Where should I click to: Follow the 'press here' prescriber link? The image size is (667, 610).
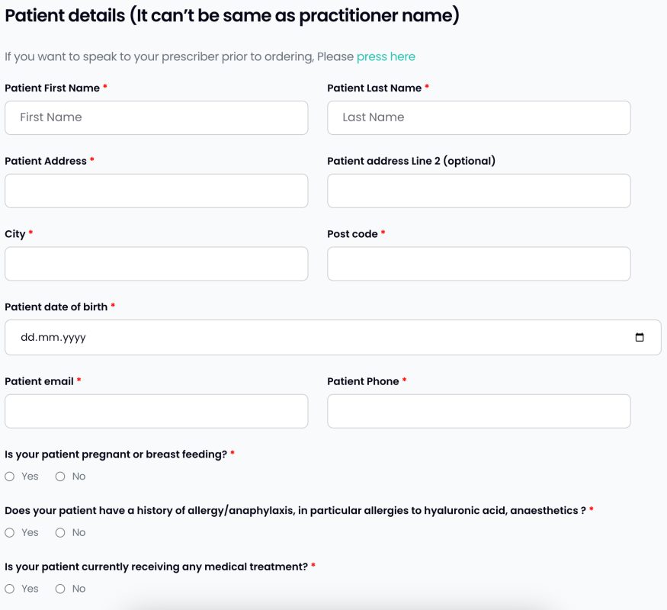pos(386,56)
